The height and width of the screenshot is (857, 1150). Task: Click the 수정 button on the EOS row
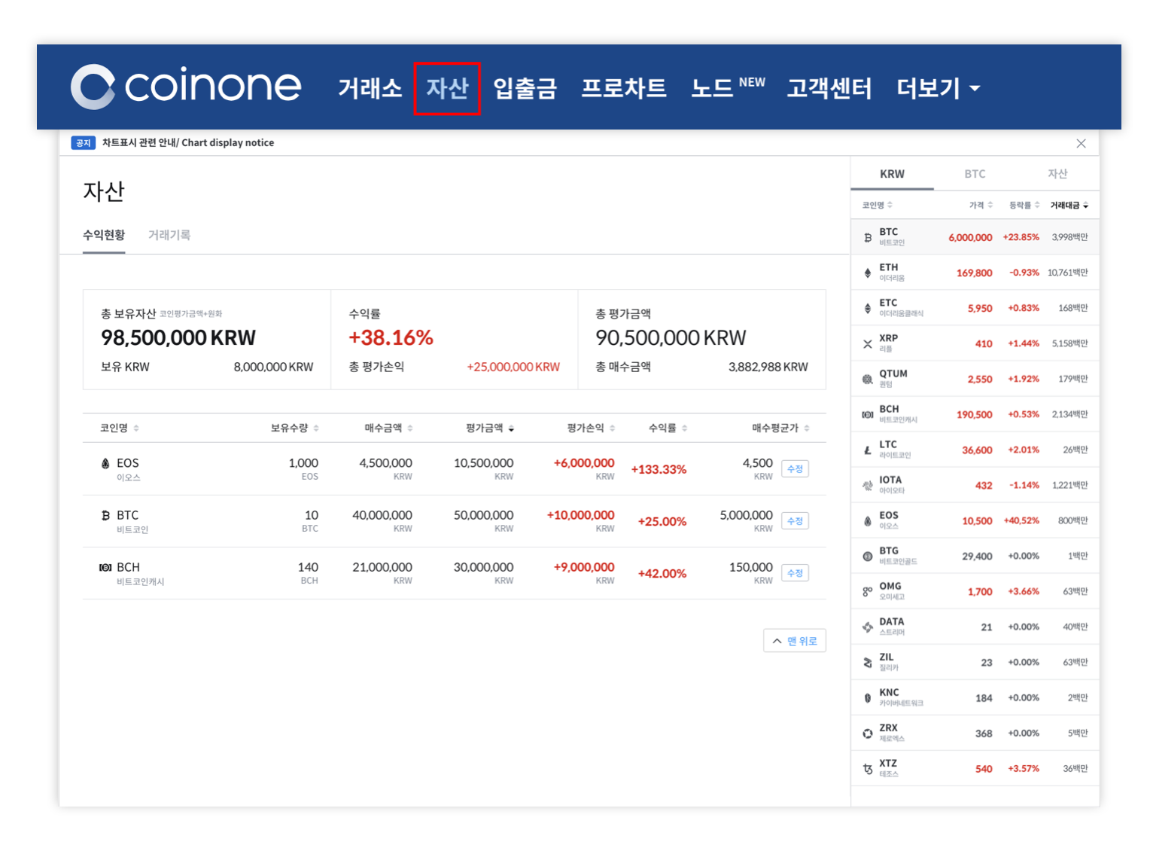click(x=795, y=468)
